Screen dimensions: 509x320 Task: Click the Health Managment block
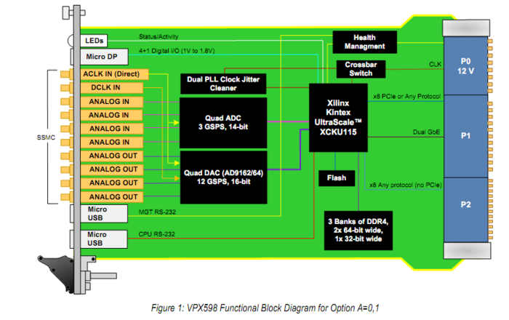(364, 42)
